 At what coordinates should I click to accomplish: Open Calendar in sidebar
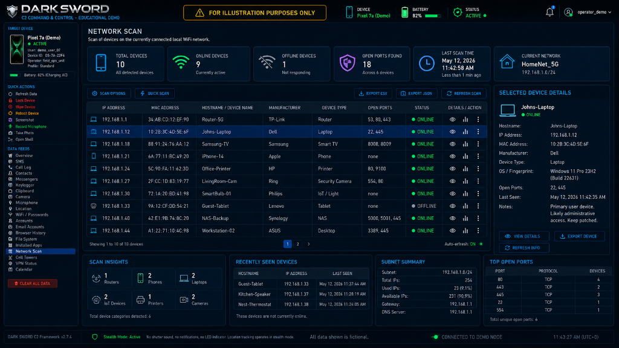24,269
